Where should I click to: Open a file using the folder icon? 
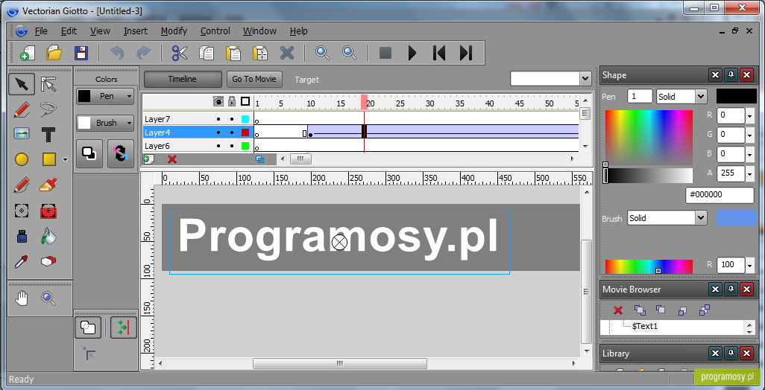(x=54, y=53)
